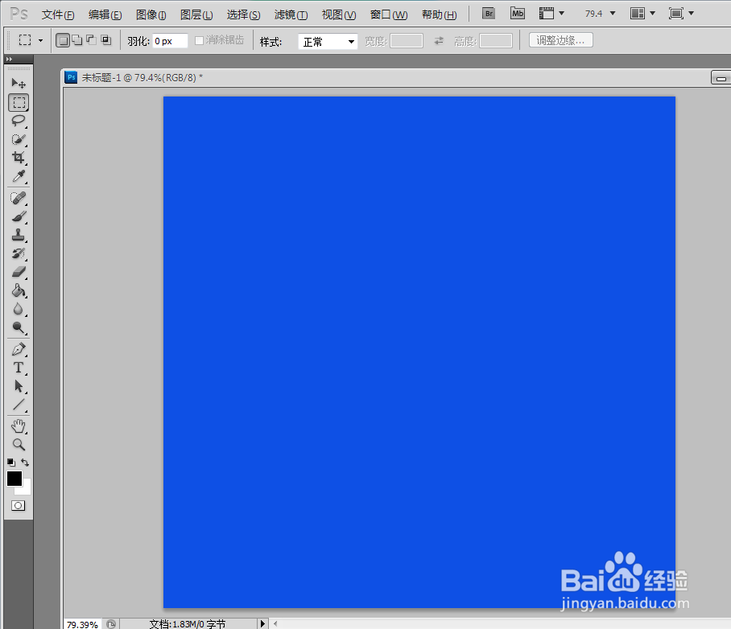
Task: Select the Eyedropper tool
Action: [x=19, y=176]
